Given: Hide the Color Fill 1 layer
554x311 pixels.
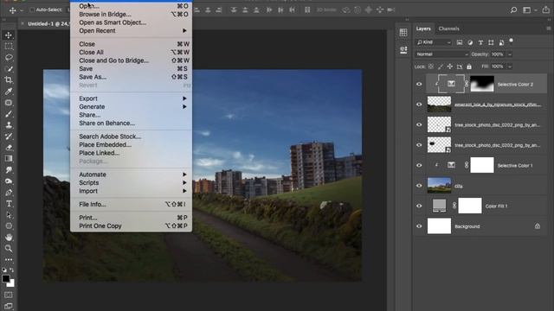Looking at the screenshot, I should pyautogui.click(x=419, y=206).
